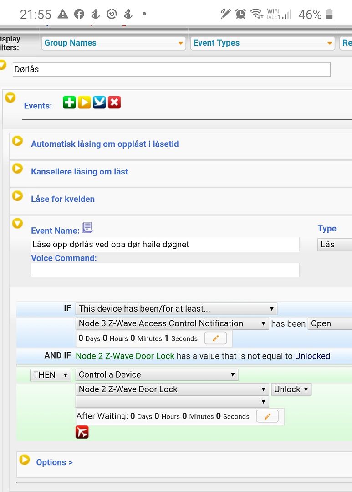Screen dimensions: 352x492
Task: Run events with the yellow play icon
Action: [x=84, y=102]
